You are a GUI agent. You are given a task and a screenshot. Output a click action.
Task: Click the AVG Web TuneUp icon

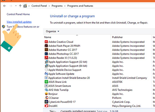pos(46,90)
